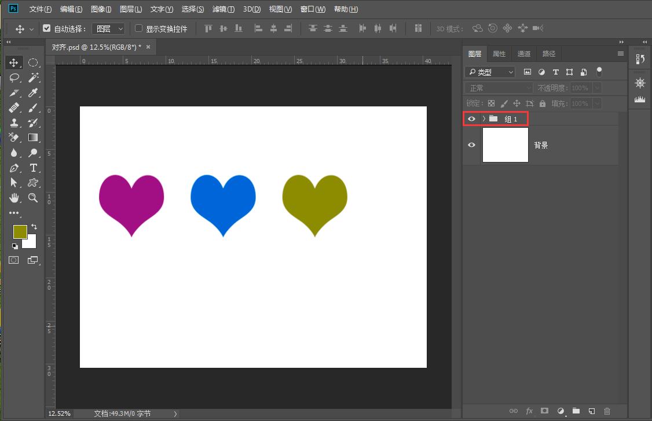Screen dimensions: 652x421
Task: Hide the 背景 layer with eye icon
Action: [x=471, y=145]
